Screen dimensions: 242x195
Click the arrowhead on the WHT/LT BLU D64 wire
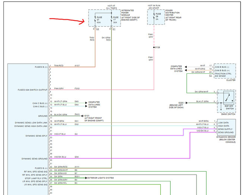point(86,106)
